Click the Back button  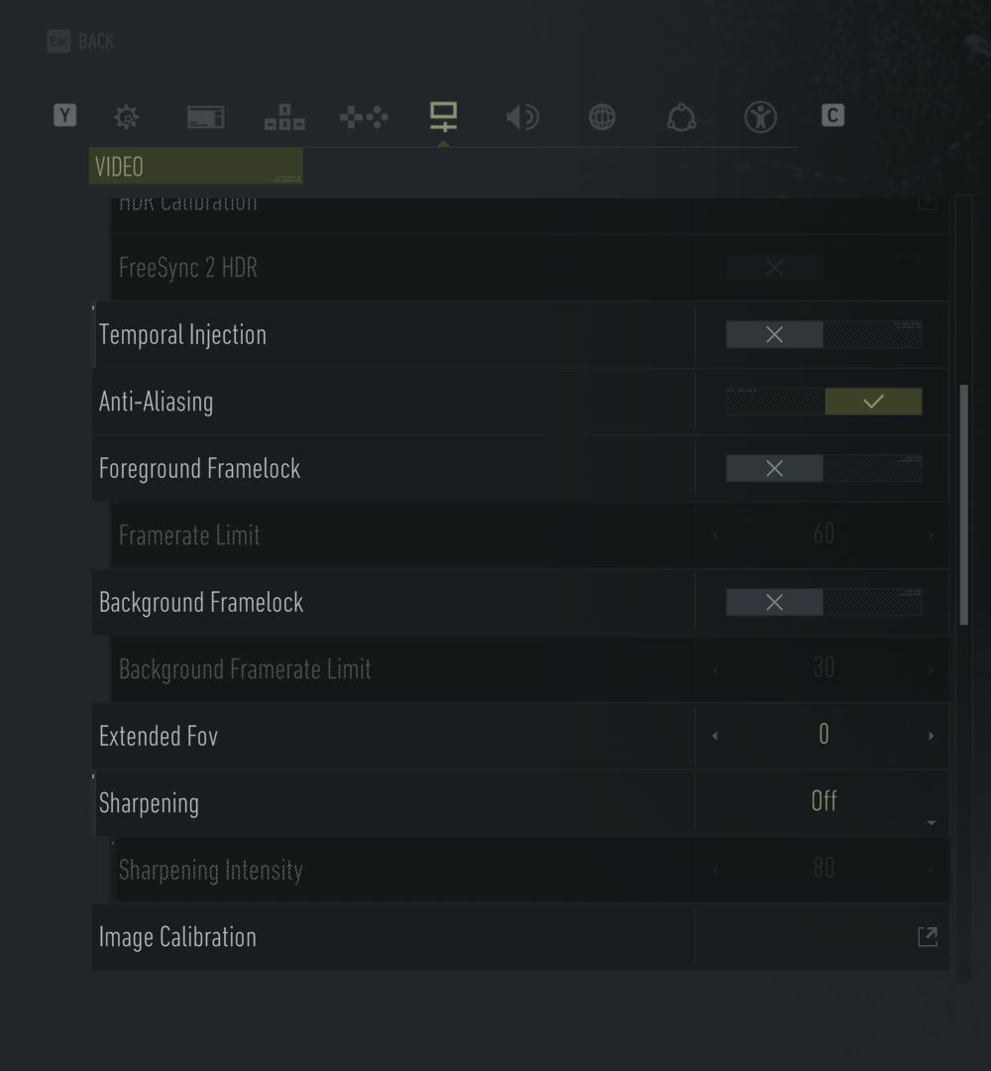point(81,42)
